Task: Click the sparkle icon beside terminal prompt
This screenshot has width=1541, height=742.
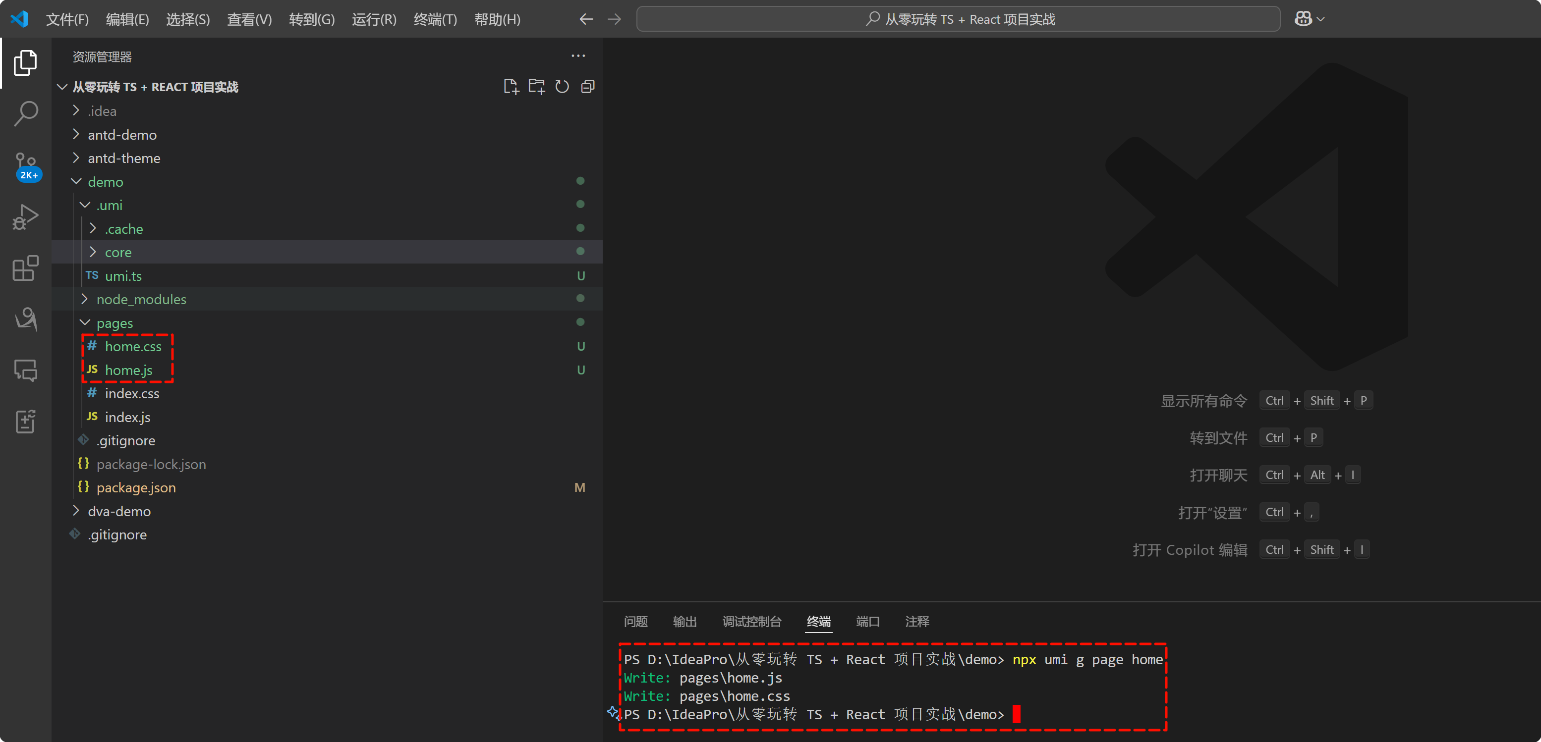Action: 613,712
